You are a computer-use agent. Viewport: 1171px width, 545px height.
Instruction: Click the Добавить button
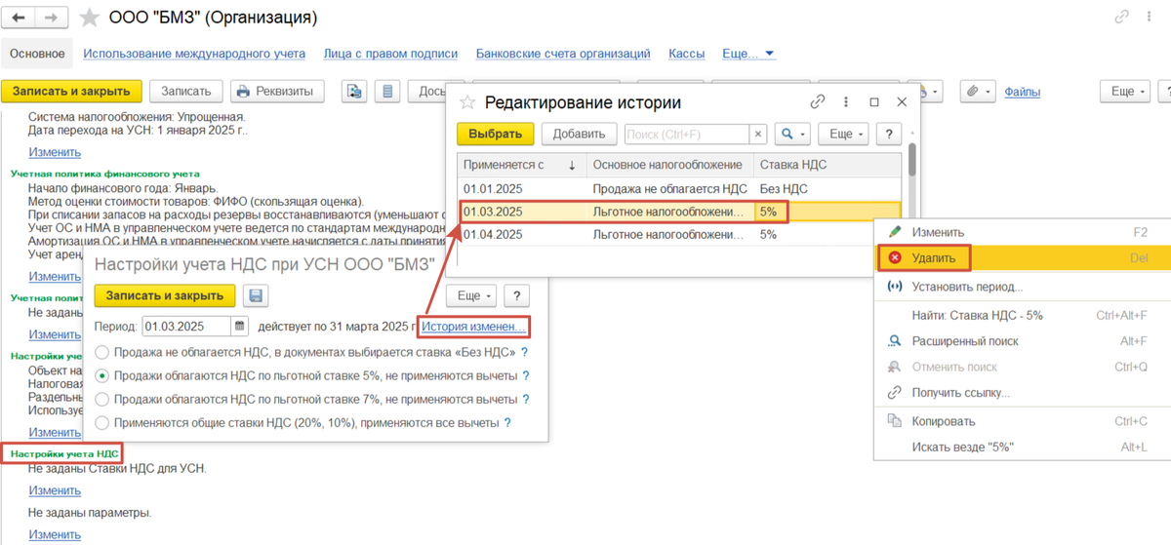pos(580,135)
